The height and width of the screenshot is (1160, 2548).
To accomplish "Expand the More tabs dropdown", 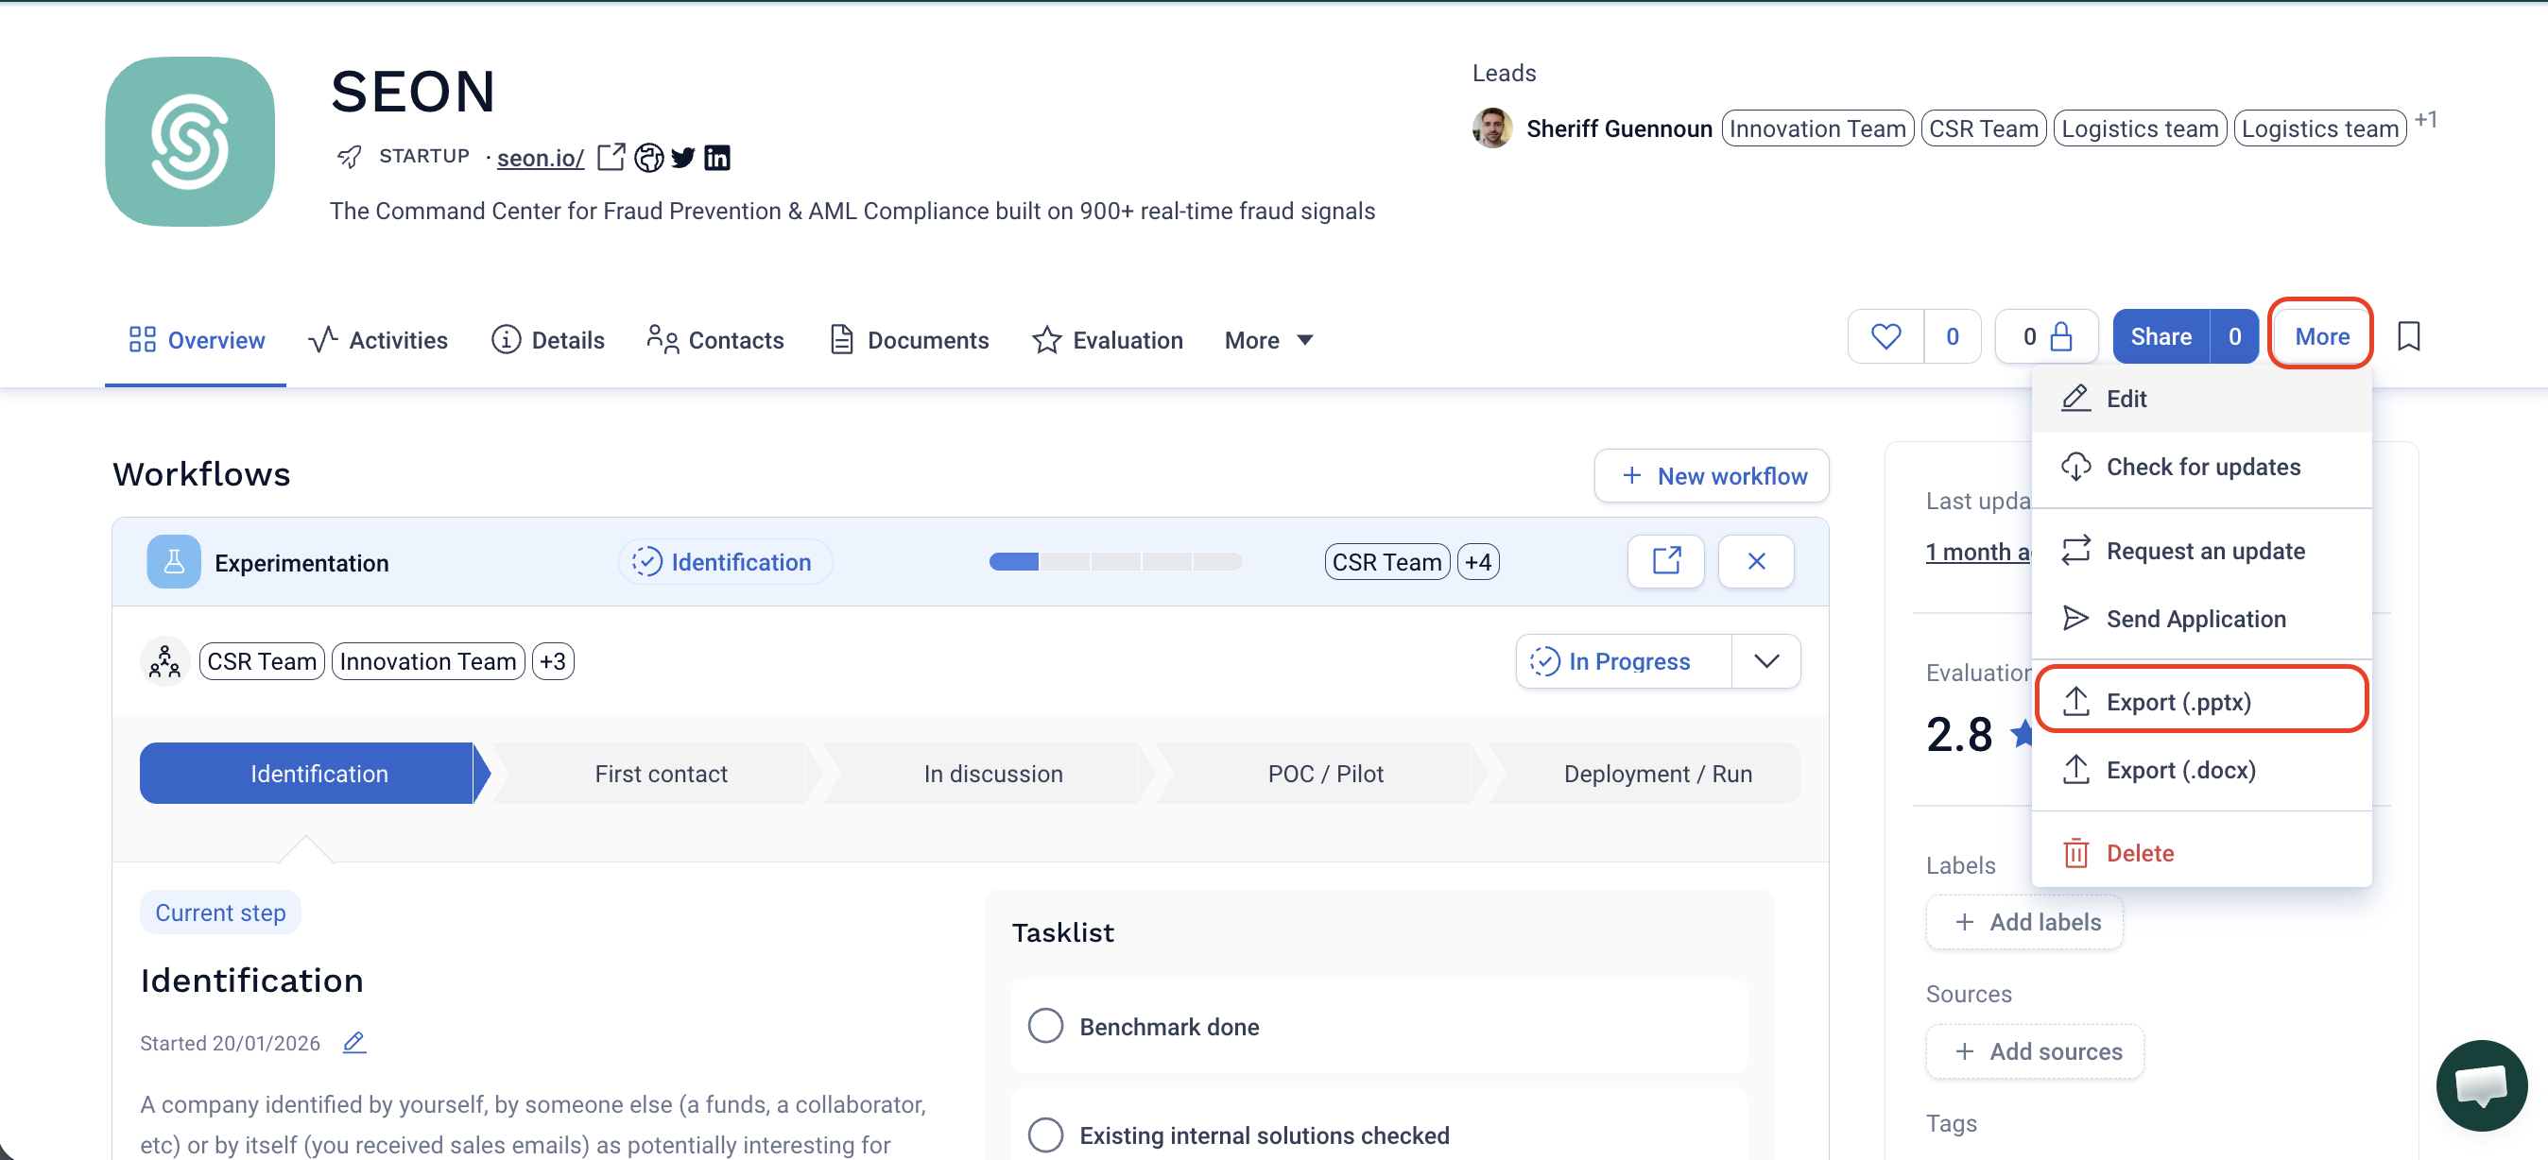I will [1269, 340].
